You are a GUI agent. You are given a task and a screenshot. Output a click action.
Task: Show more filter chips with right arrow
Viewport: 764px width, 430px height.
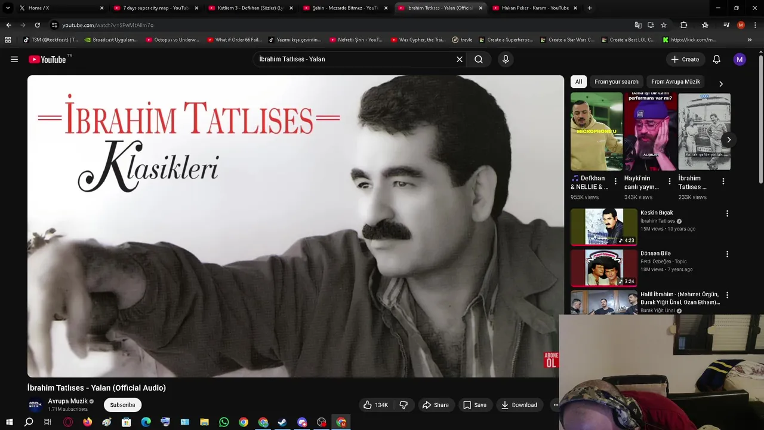tap(720, 84)
